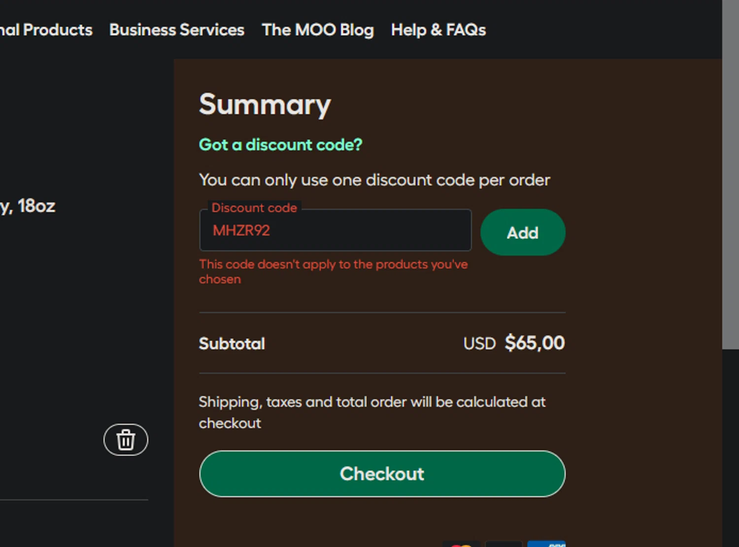Click the dark middle payment card icon
This screenshot has height=547, width=739.
point(504,544)
